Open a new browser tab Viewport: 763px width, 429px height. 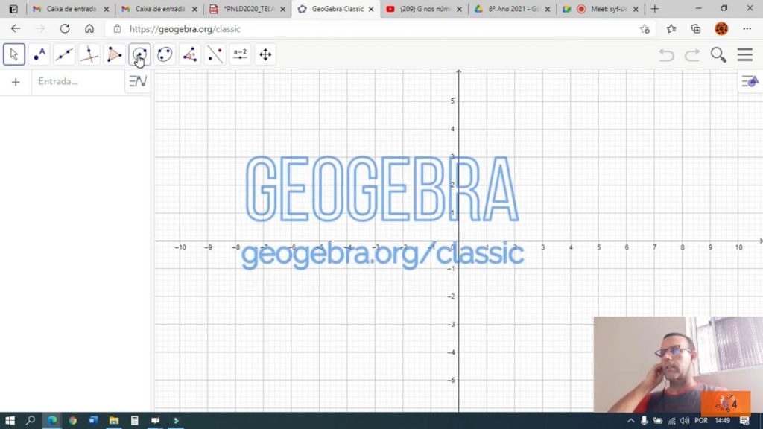[655, 9]
